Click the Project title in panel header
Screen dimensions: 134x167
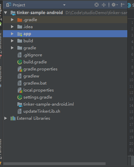coord(19,5)
